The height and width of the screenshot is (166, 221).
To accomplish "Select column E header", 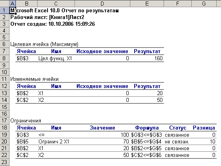I will click(x=147, y=4).
